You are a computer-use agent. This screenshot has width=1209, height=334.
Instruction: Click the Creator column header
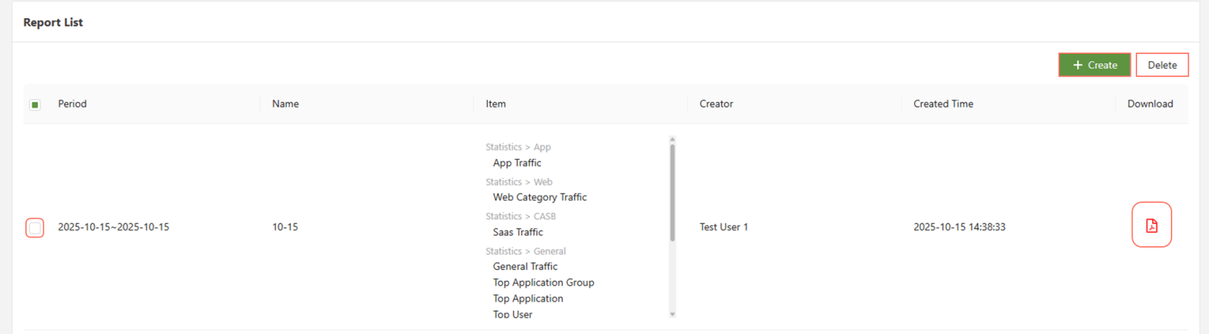coord(716,104)
